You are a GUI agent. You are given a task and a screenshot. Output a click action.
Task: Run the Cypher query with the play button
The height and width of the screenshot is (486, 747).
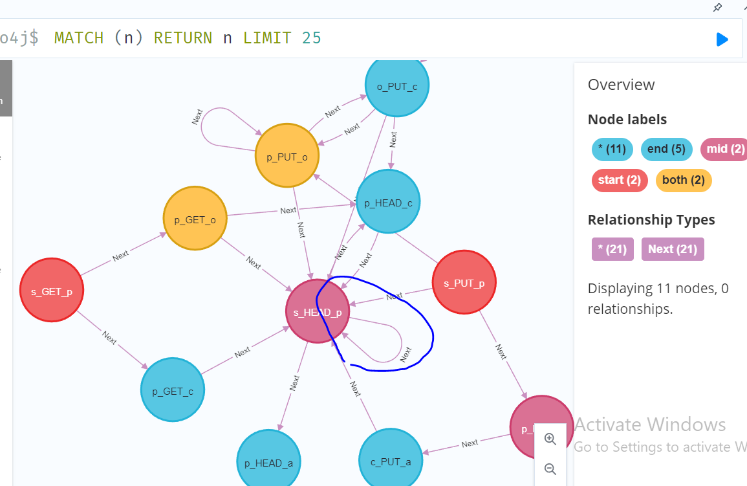pos(722,39)
